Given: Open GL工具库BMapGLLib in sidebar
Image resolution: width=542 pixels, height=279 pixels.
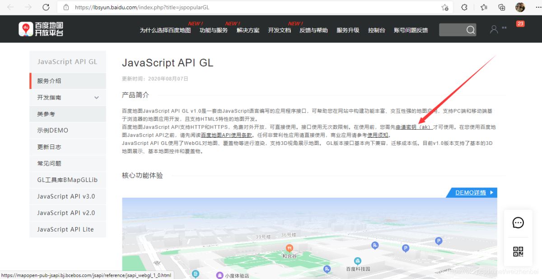Looking at the screenshot, I should (x=68, y=180).
